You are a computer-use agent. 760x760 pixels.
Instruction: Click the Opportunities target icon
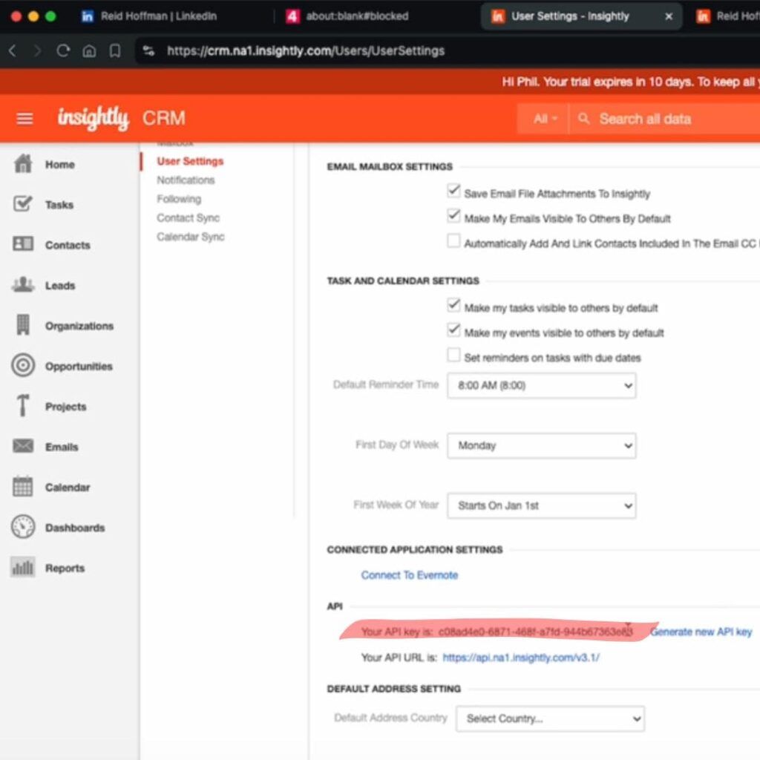coord(24,365)
